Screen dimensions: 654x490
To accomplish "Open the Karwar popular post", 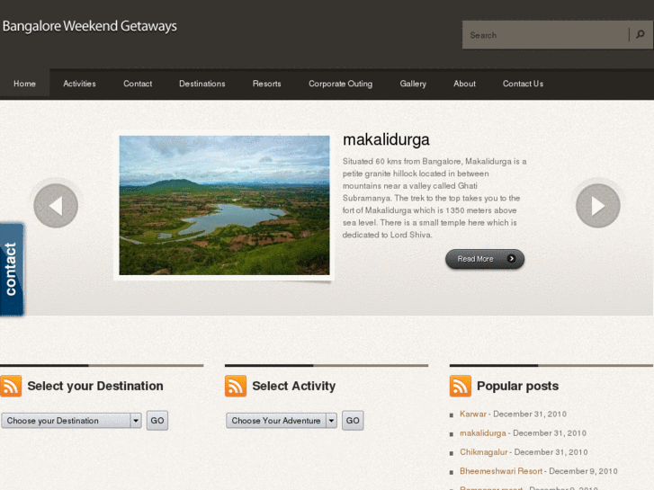I will click(x=473, y=414).
